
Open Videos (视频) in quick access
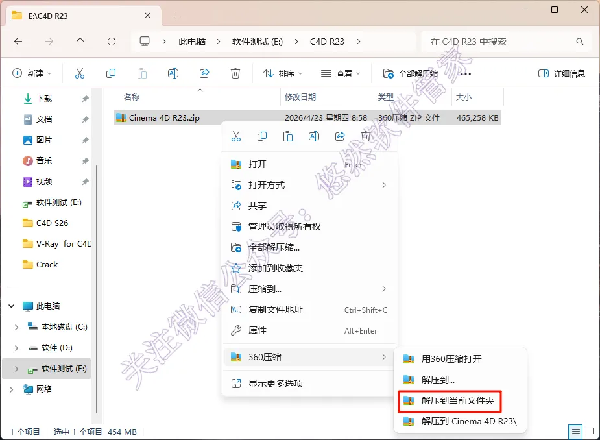[44, 181]
